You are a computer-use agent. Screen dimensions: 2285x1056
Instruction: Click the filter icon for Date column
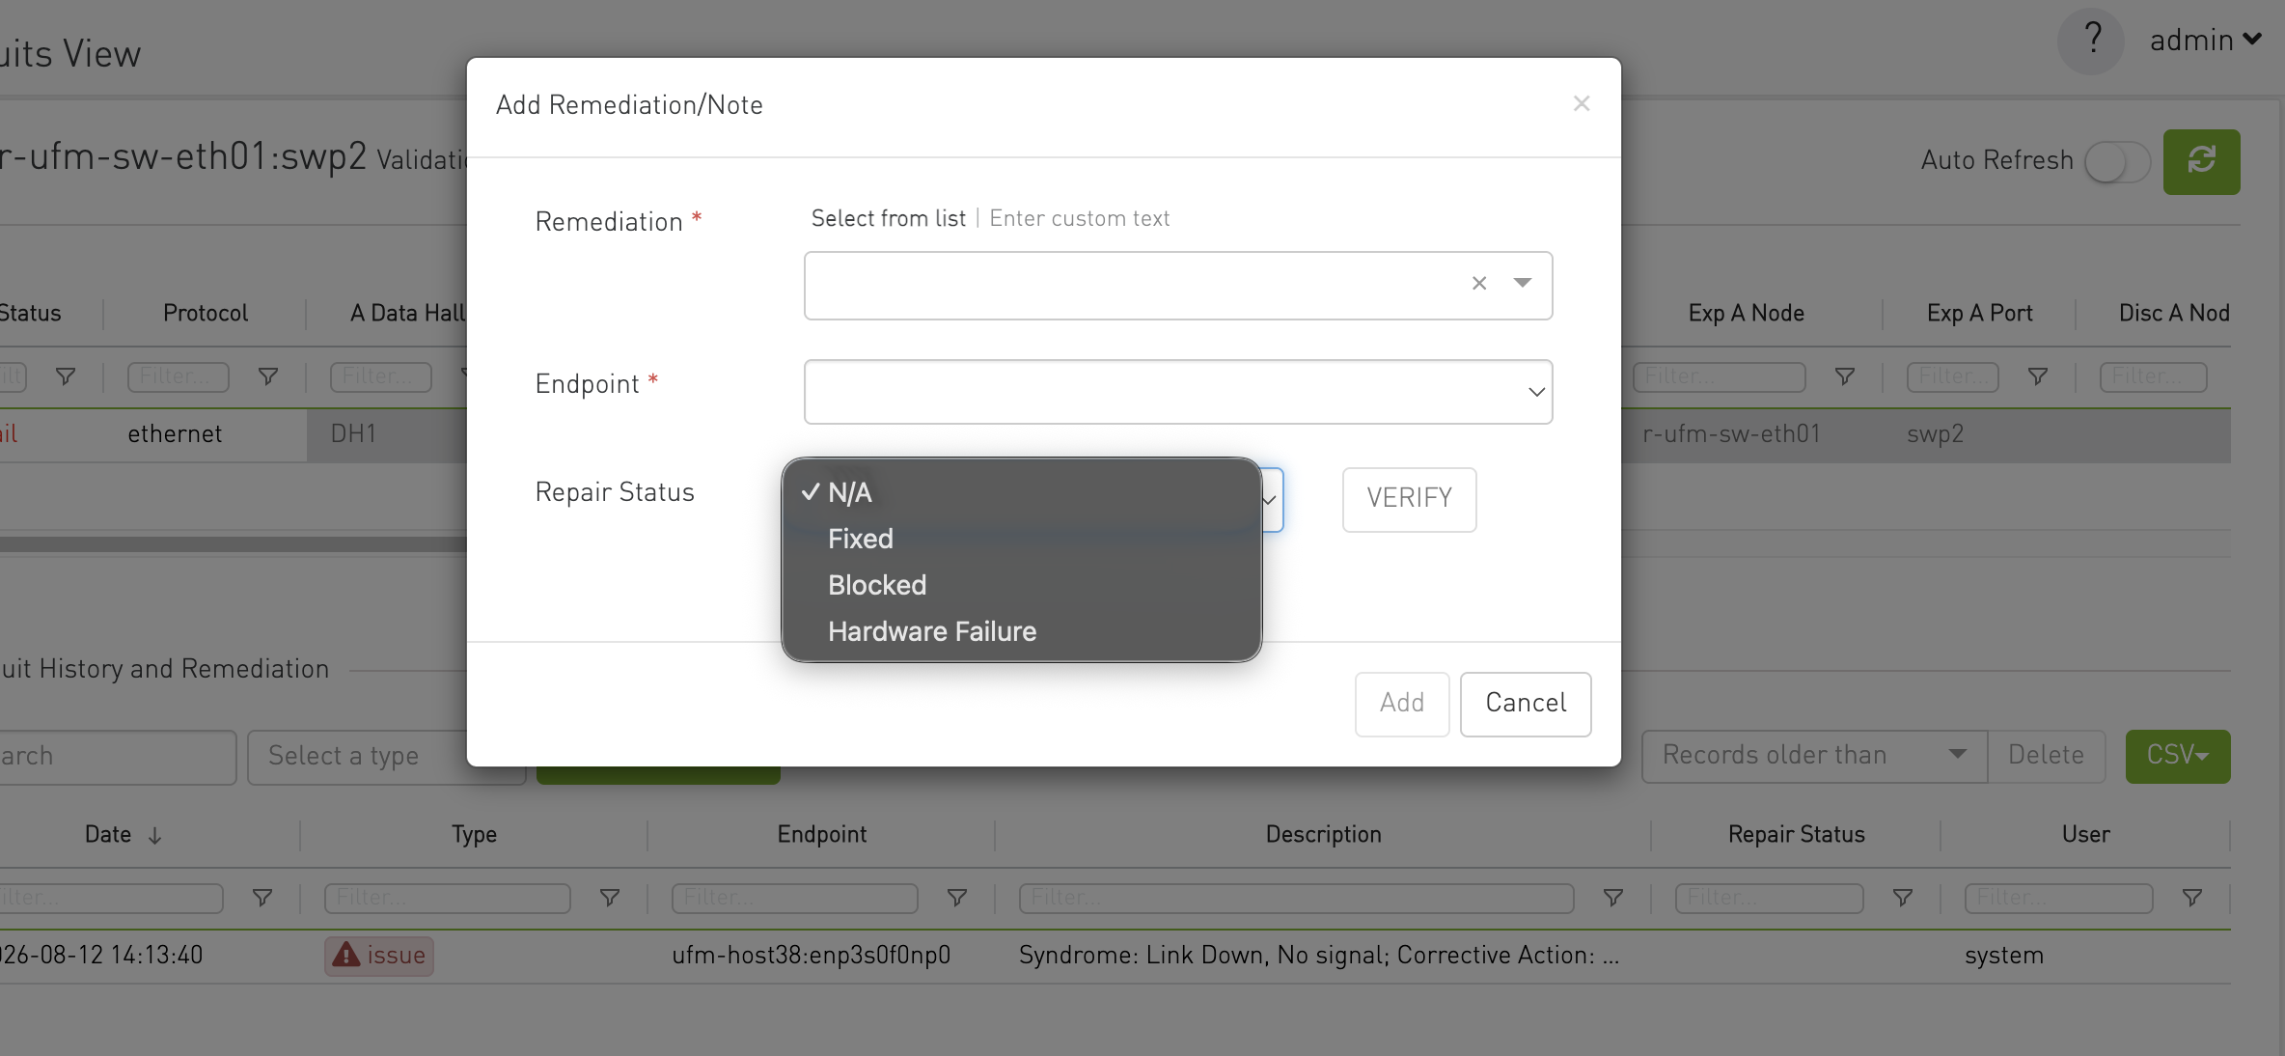click(x=262, y=898)
